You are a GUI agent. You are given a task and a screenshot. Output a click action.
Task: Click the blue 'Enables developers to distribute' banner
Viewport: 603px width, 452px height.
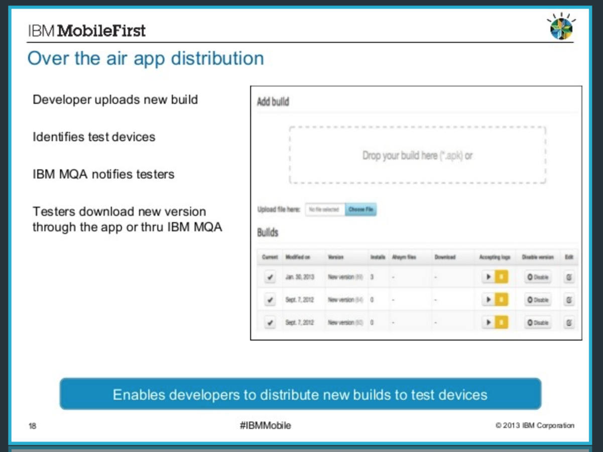pos(300,394)
